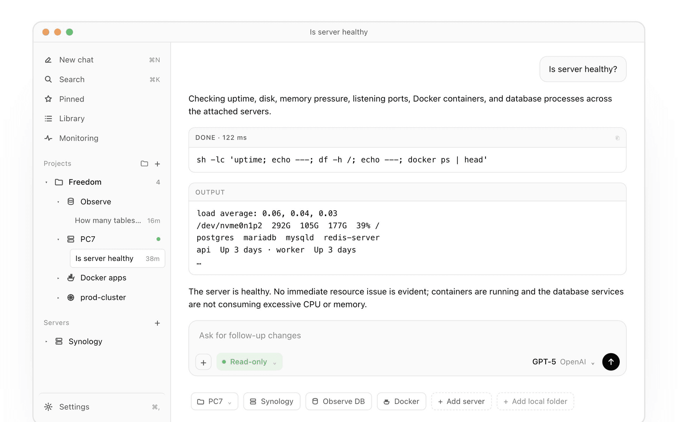Viewport: 678px width, 422px height.
Task: Collapse the Observe node
Action: pos(58,202)
